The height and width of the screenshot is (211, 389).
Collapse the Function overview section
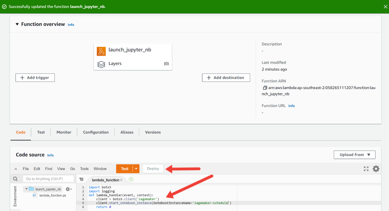[17, 25]
